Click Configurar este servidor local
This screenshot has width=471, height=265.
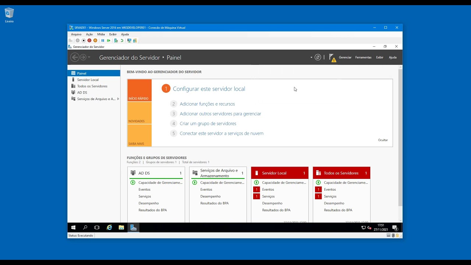209,89
